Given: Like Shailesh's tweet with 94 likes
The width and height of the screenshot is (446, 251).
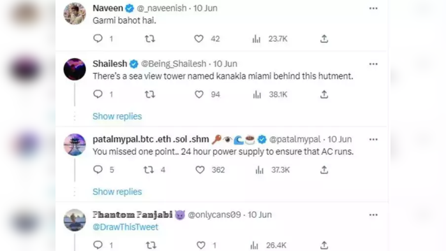Looking at the screenshot, I should 199,94.
